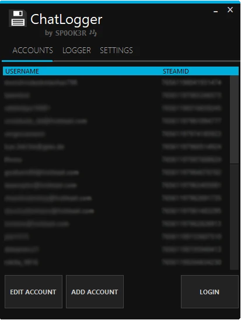Open the LOGGER tab

click(x=76, y=50)
